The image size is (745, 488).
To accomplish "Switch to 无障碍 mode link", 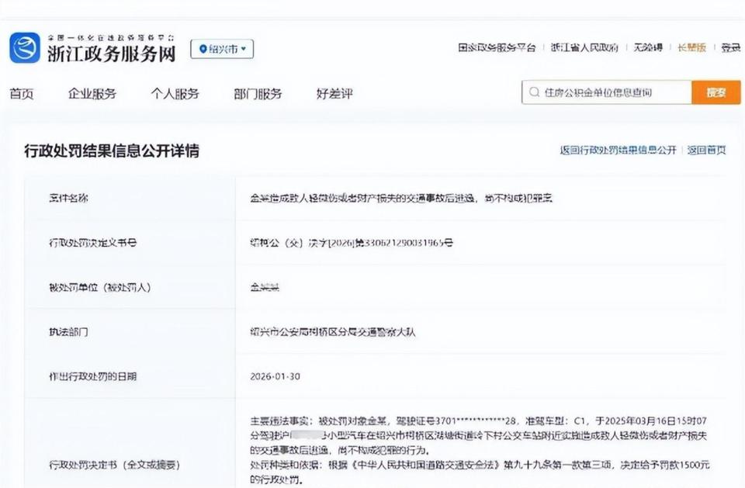I will point(648,47).
